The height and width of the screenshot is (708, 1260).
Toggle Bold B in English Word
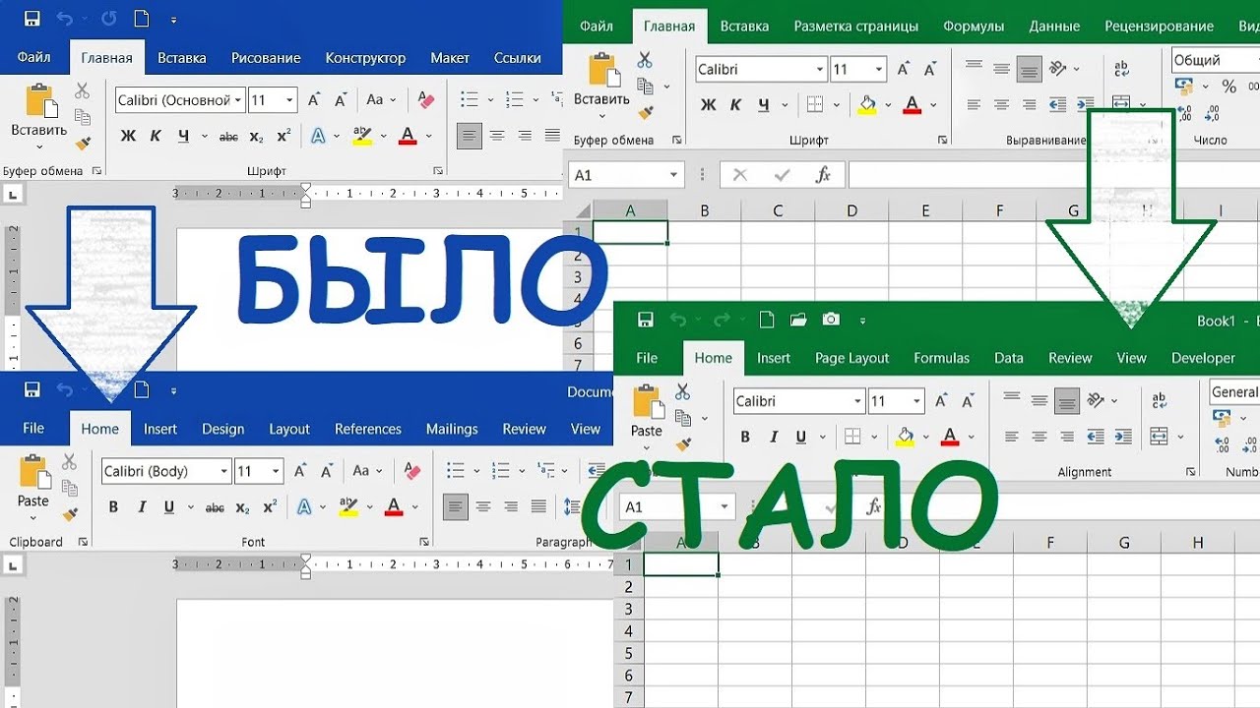tap(113, 507)
